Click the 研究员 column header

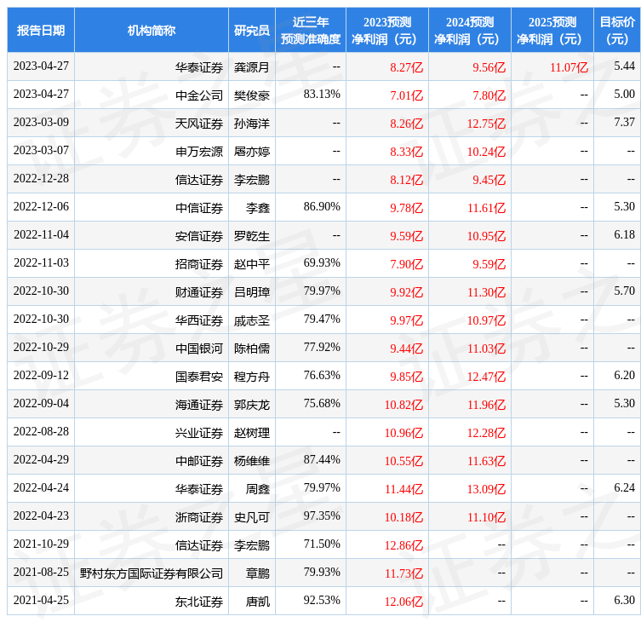(x=252, y=31)
